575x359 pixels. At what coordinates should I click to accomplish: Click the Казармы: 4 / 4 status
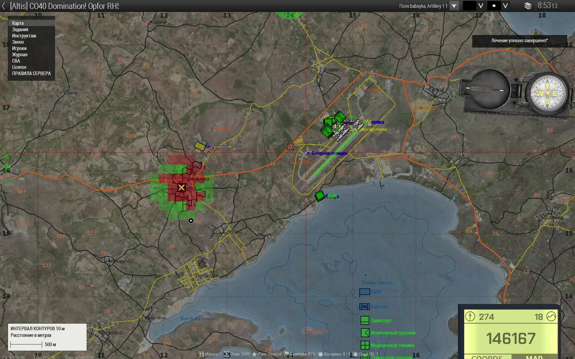tap(334, 354)
